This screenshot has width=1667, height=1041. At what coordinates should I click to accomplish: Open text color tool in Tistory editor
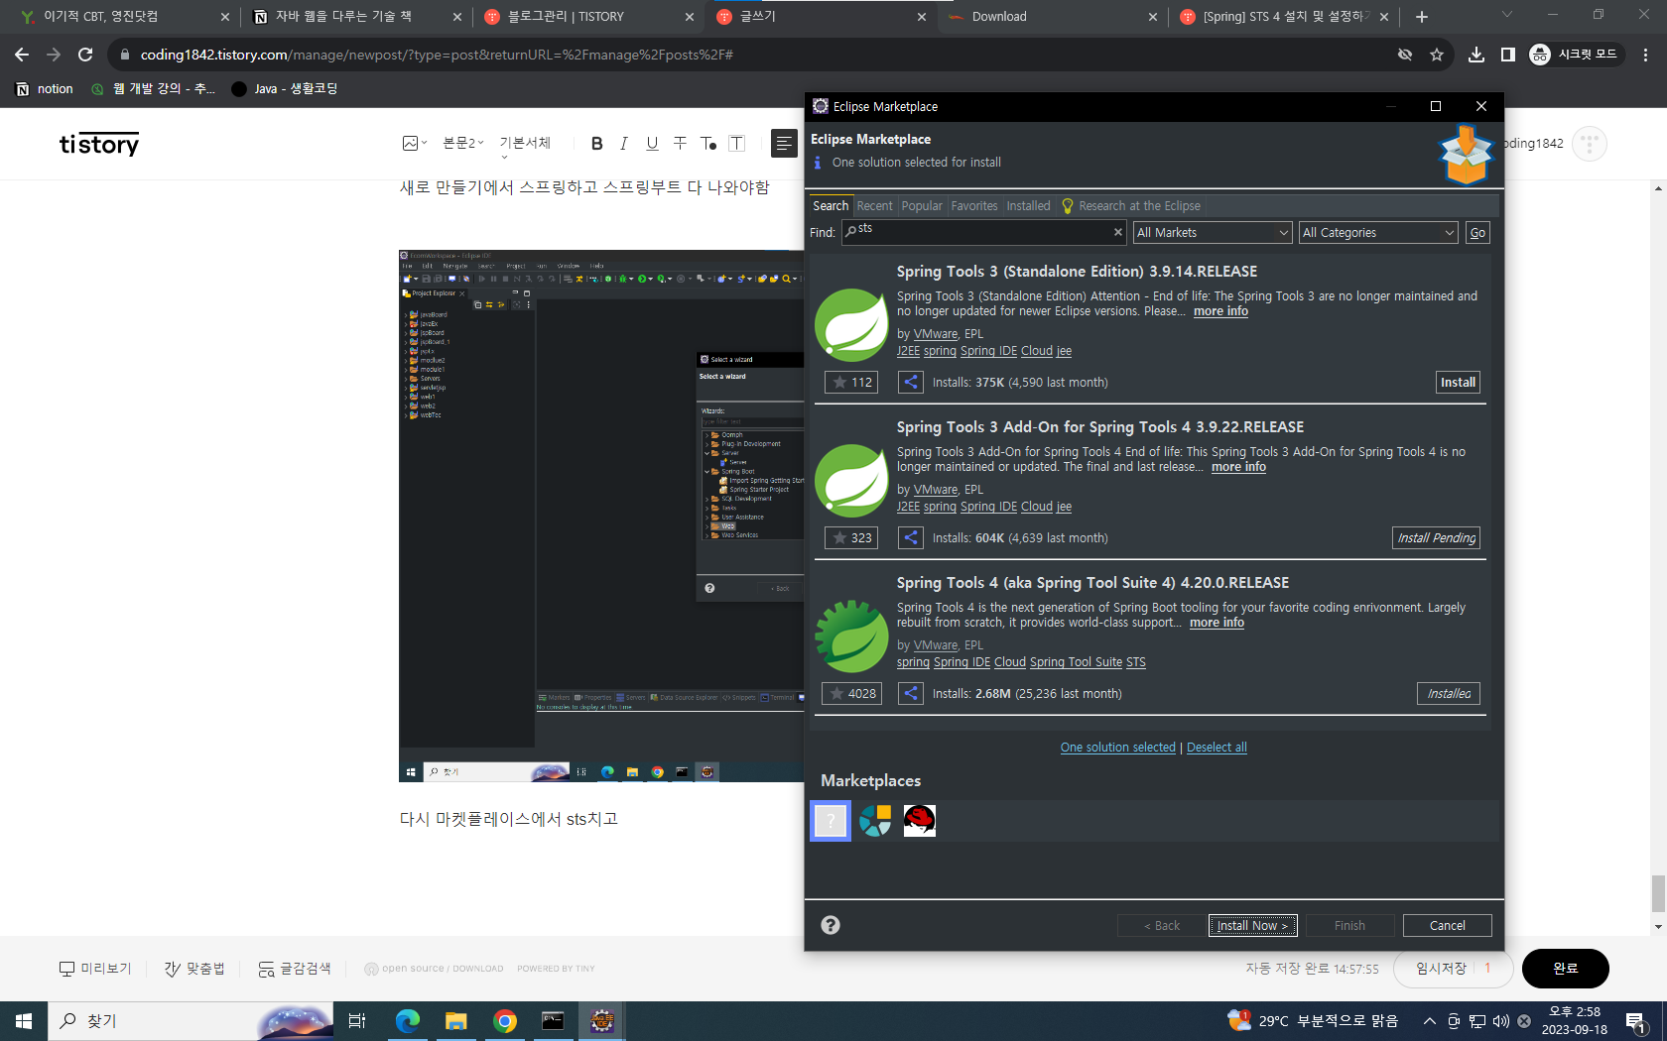[708, 144]
